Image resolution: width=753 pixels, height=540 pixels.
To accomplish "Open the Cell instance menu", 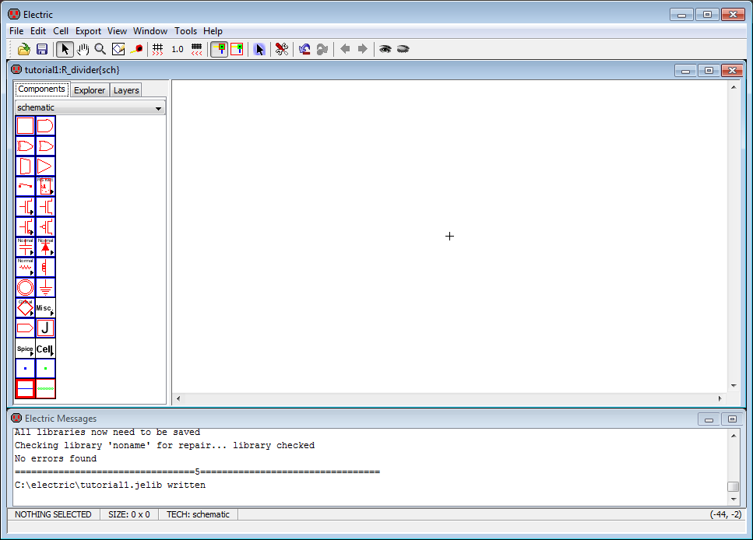I will tap(46, 349).
